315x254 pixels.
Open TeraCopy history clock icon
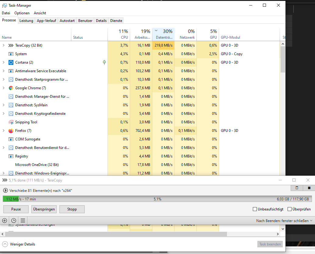14,220
